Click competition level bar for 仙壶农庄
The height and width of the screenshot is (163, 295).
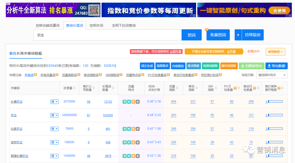tap(275, 129)
